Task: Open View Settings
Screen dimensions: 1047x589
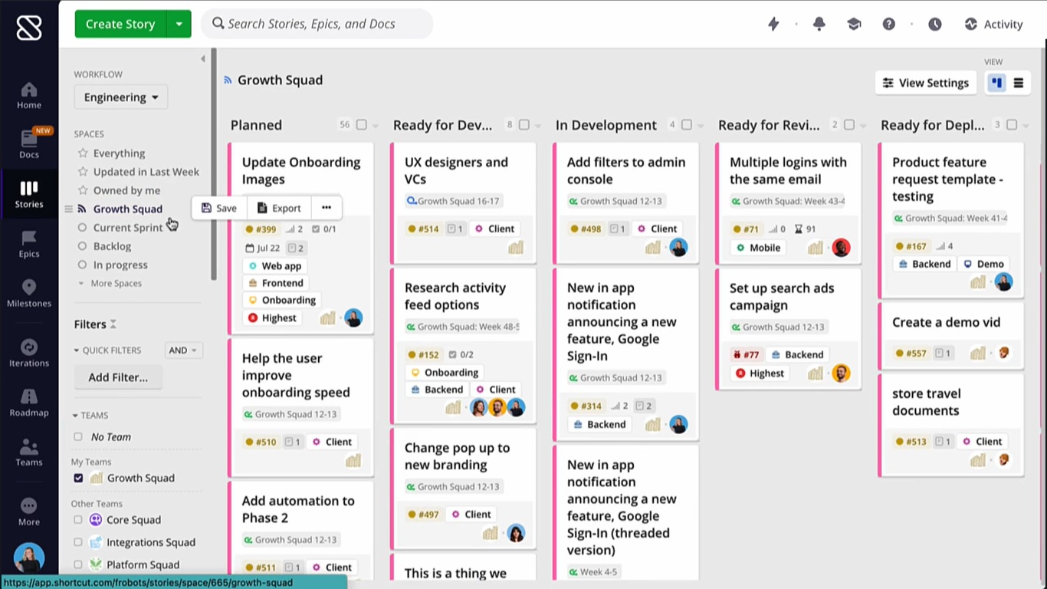Action: click(925, 82)
